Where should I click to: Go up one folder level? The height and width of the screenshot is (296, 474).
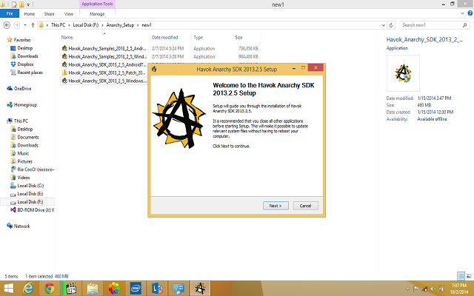pos(33,25)
